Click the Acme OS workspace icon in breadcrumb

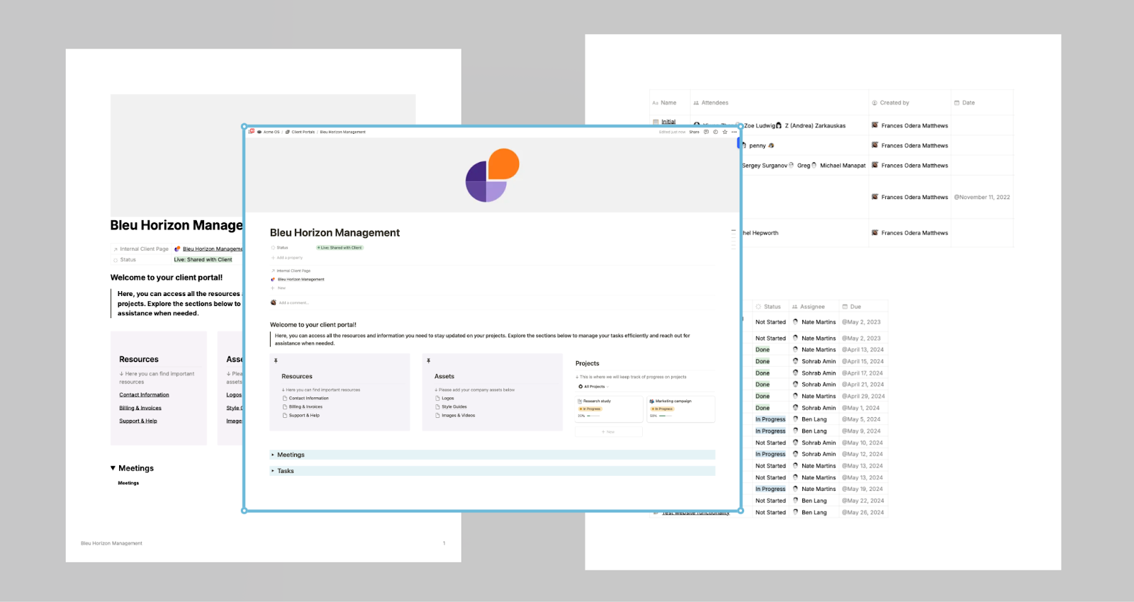[x=259, y=132]
